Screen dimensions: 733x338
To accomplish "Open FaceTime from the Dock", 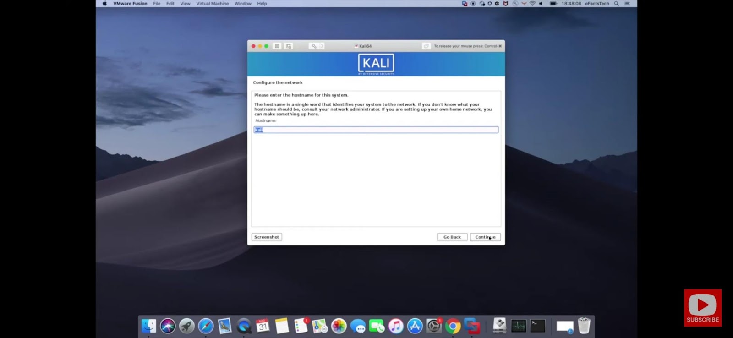I will pos(377,326).
